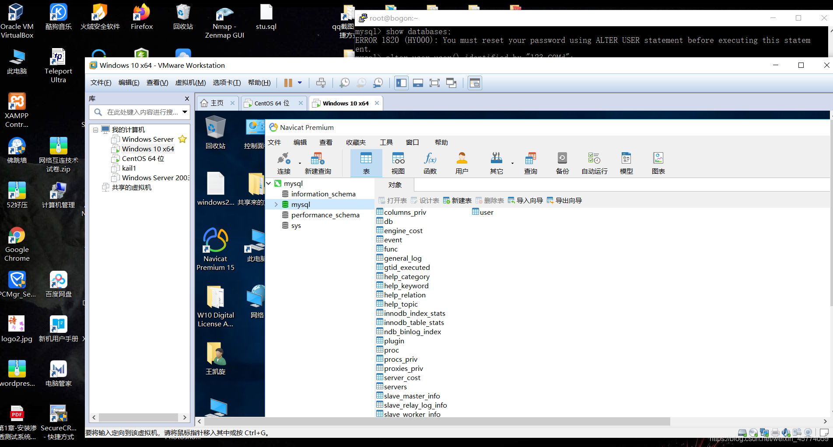The height and width of the screenshot is (447, 833).
Task: Select information_schema database
Action: tap(323, 194)
